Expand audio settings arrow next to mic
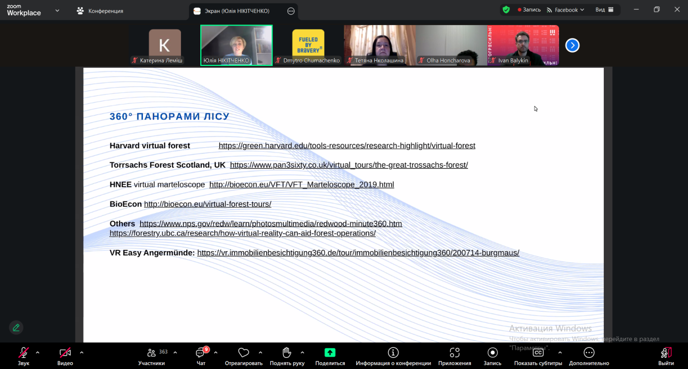This screenshot has height=369, width=688. [x=38, y=353]
